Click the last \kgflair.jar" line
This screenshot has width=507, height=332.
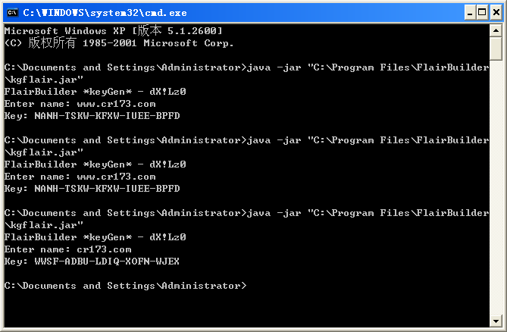pos(43,225)
